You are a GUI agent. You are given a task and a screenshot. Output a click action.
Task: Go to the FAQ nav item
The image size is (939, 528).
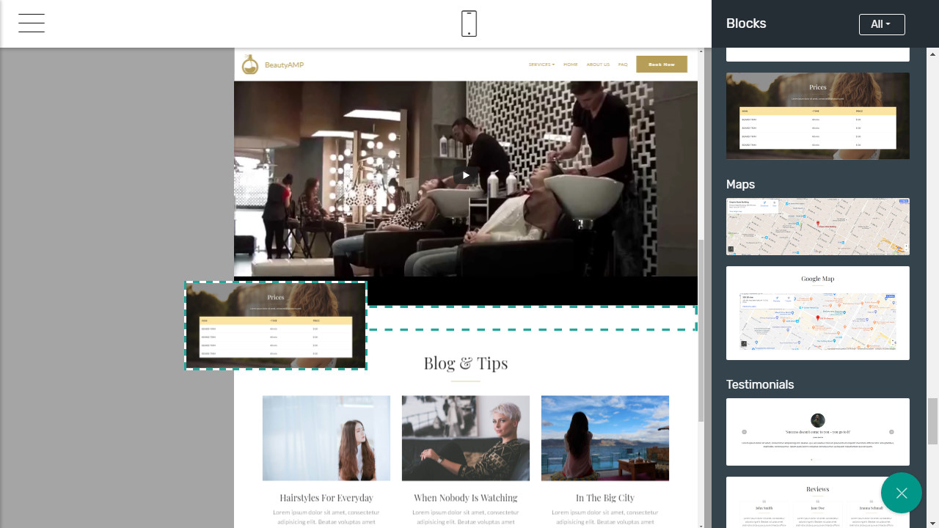622,65
